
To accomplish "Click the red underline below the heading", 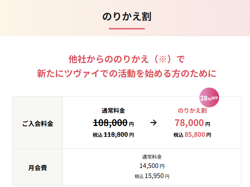I will 127,28.
